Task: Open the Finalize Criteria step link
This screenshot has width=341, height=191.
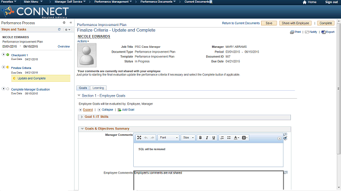Action: pyautogui.click(x=21, y=68)
